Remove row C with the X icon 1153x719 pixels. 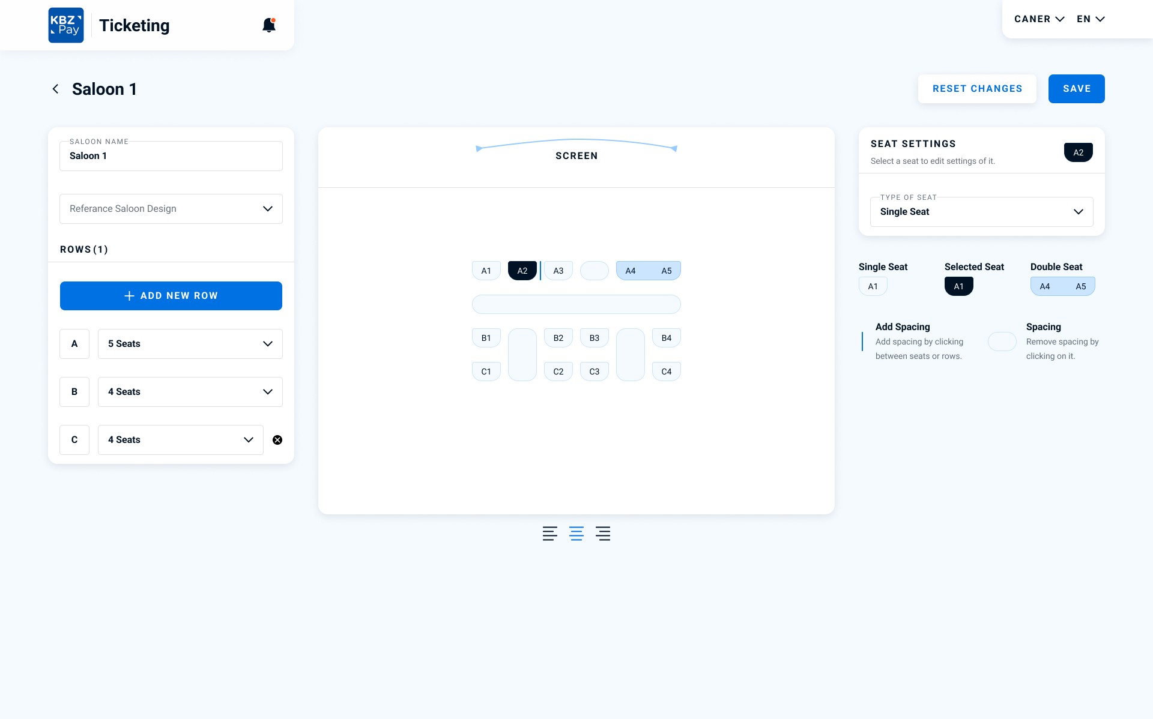(277, 440)
